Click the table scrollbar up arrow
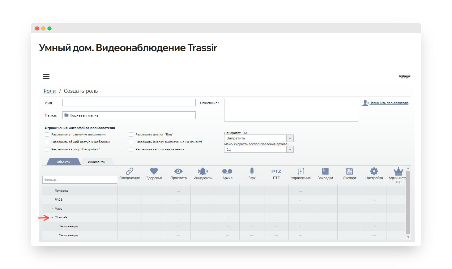Viewport: 452px width, 269px height. click(408, 169)
